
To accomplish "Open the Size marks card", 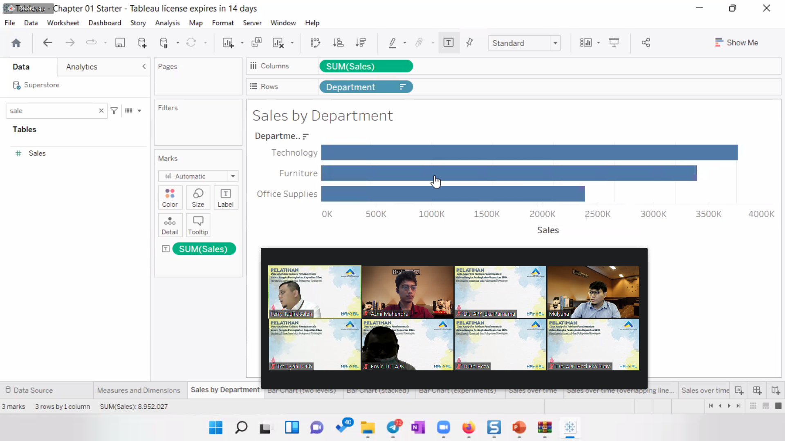I will pos(198,198).
